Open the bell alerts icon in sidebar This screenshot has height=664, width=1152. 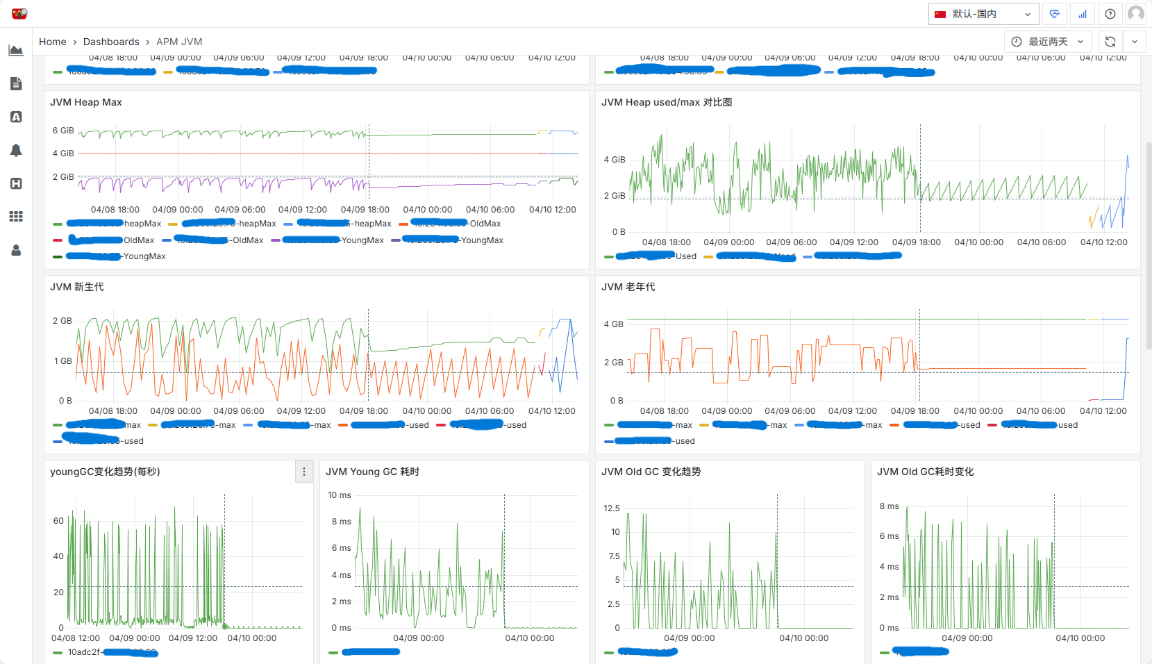(16, 151)
